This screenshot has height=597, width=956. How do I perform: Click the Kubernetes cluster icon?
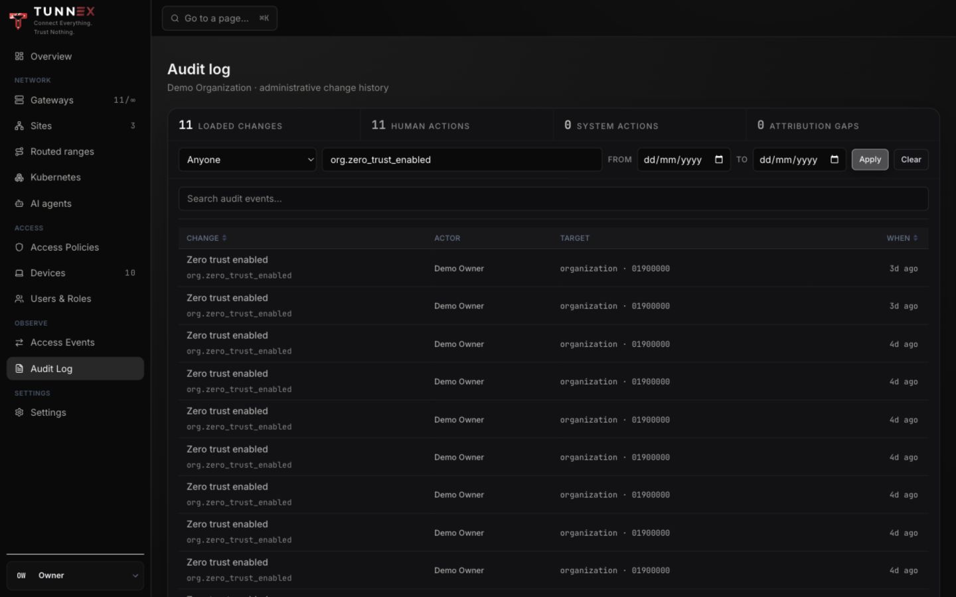(19, 178)
